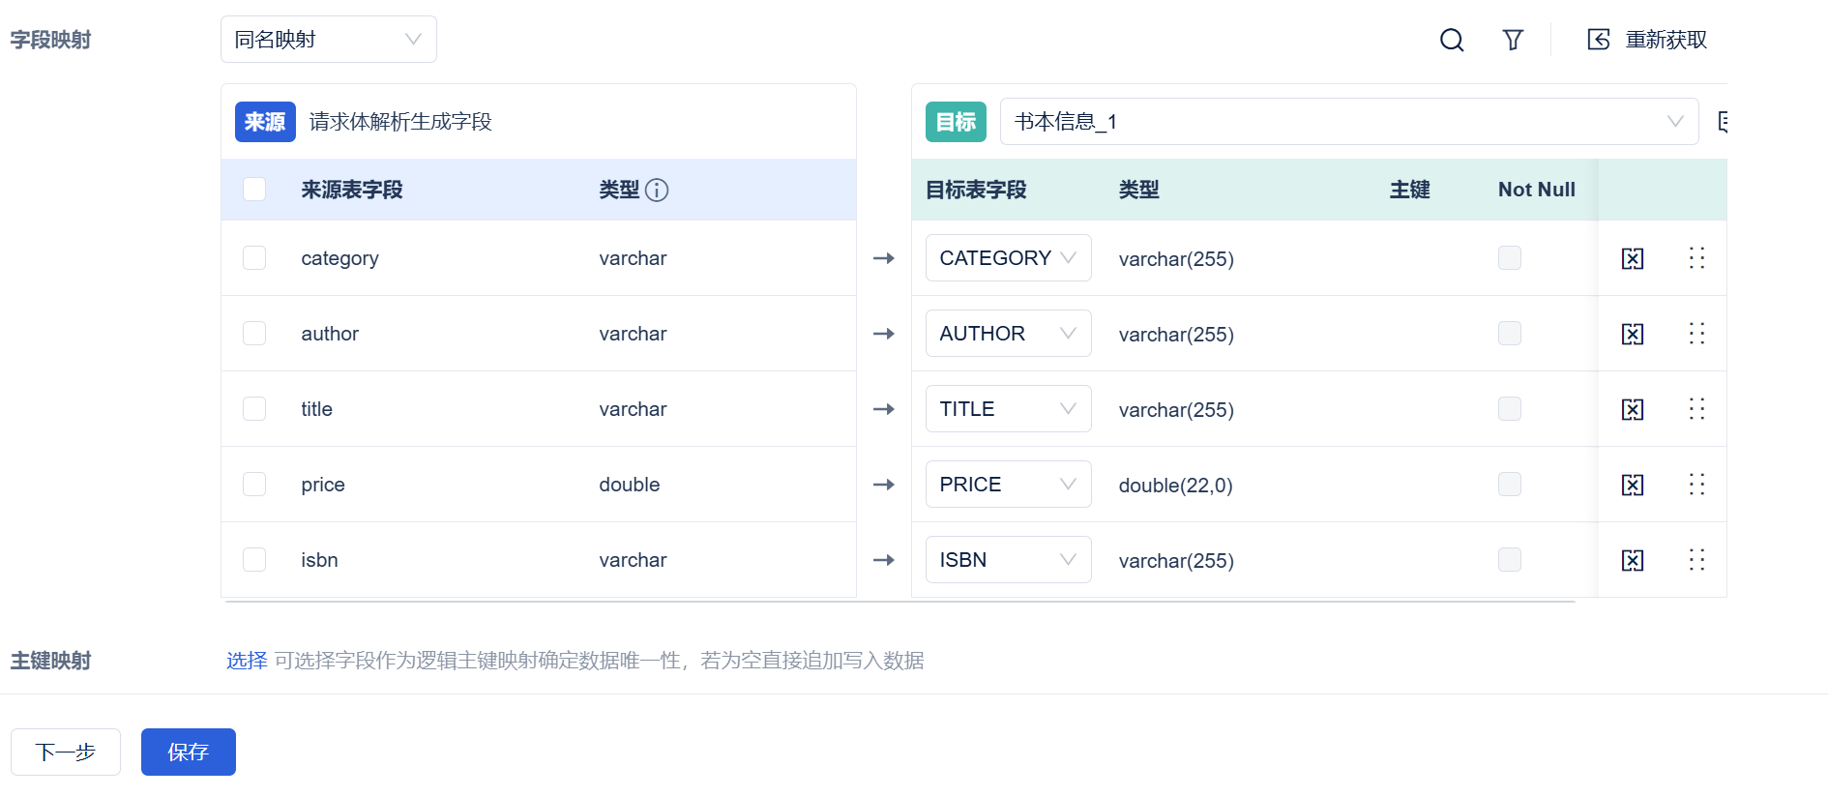Click the 保存 button
The width and height of the screenshot is (1828, 797).
(x=189, y=752)
